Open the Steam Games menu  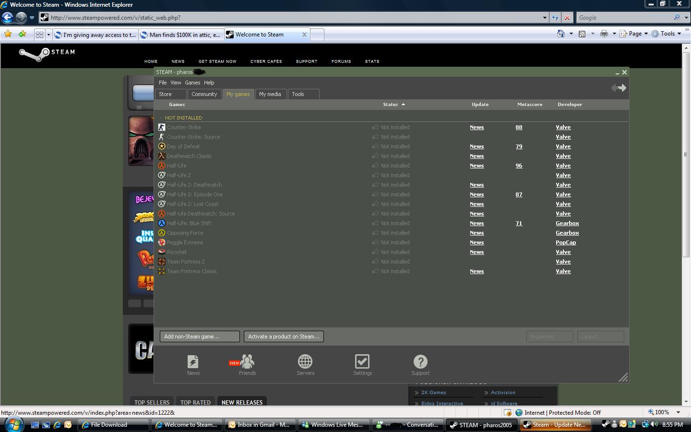coord(192,83)
